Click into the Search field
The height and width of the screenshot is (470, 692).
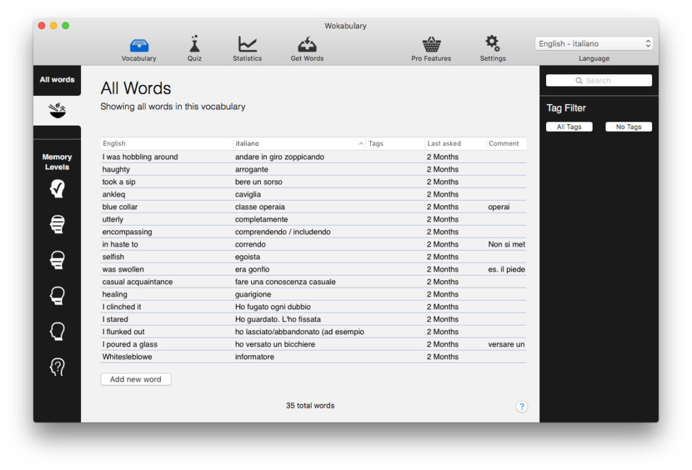pos(599,80)
